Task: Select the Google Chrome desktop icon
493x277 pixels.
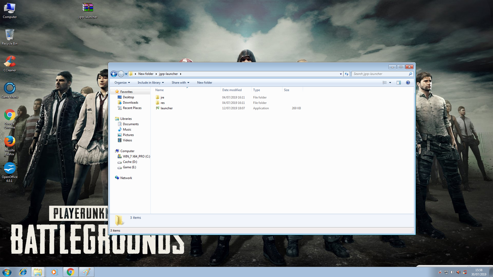Action: click(10, 119)
